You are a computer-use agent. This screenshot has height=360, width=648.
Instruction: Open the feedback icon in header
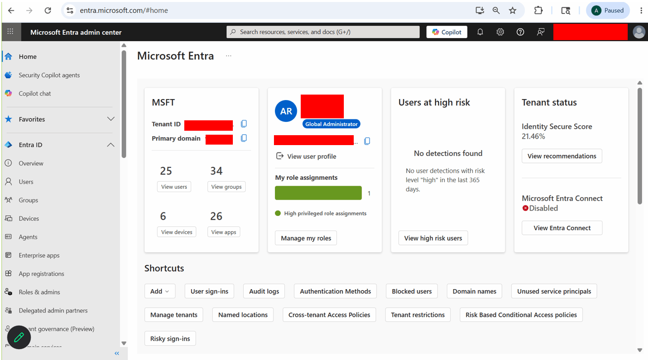point(540,32)
